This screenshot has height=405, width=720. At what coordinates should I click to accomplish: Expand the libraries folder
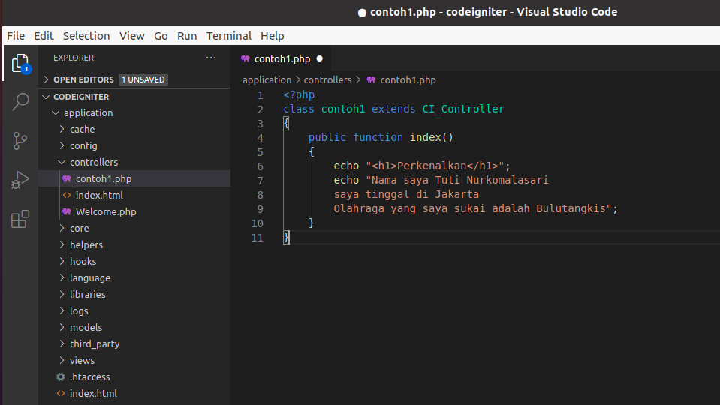[62, 295]
